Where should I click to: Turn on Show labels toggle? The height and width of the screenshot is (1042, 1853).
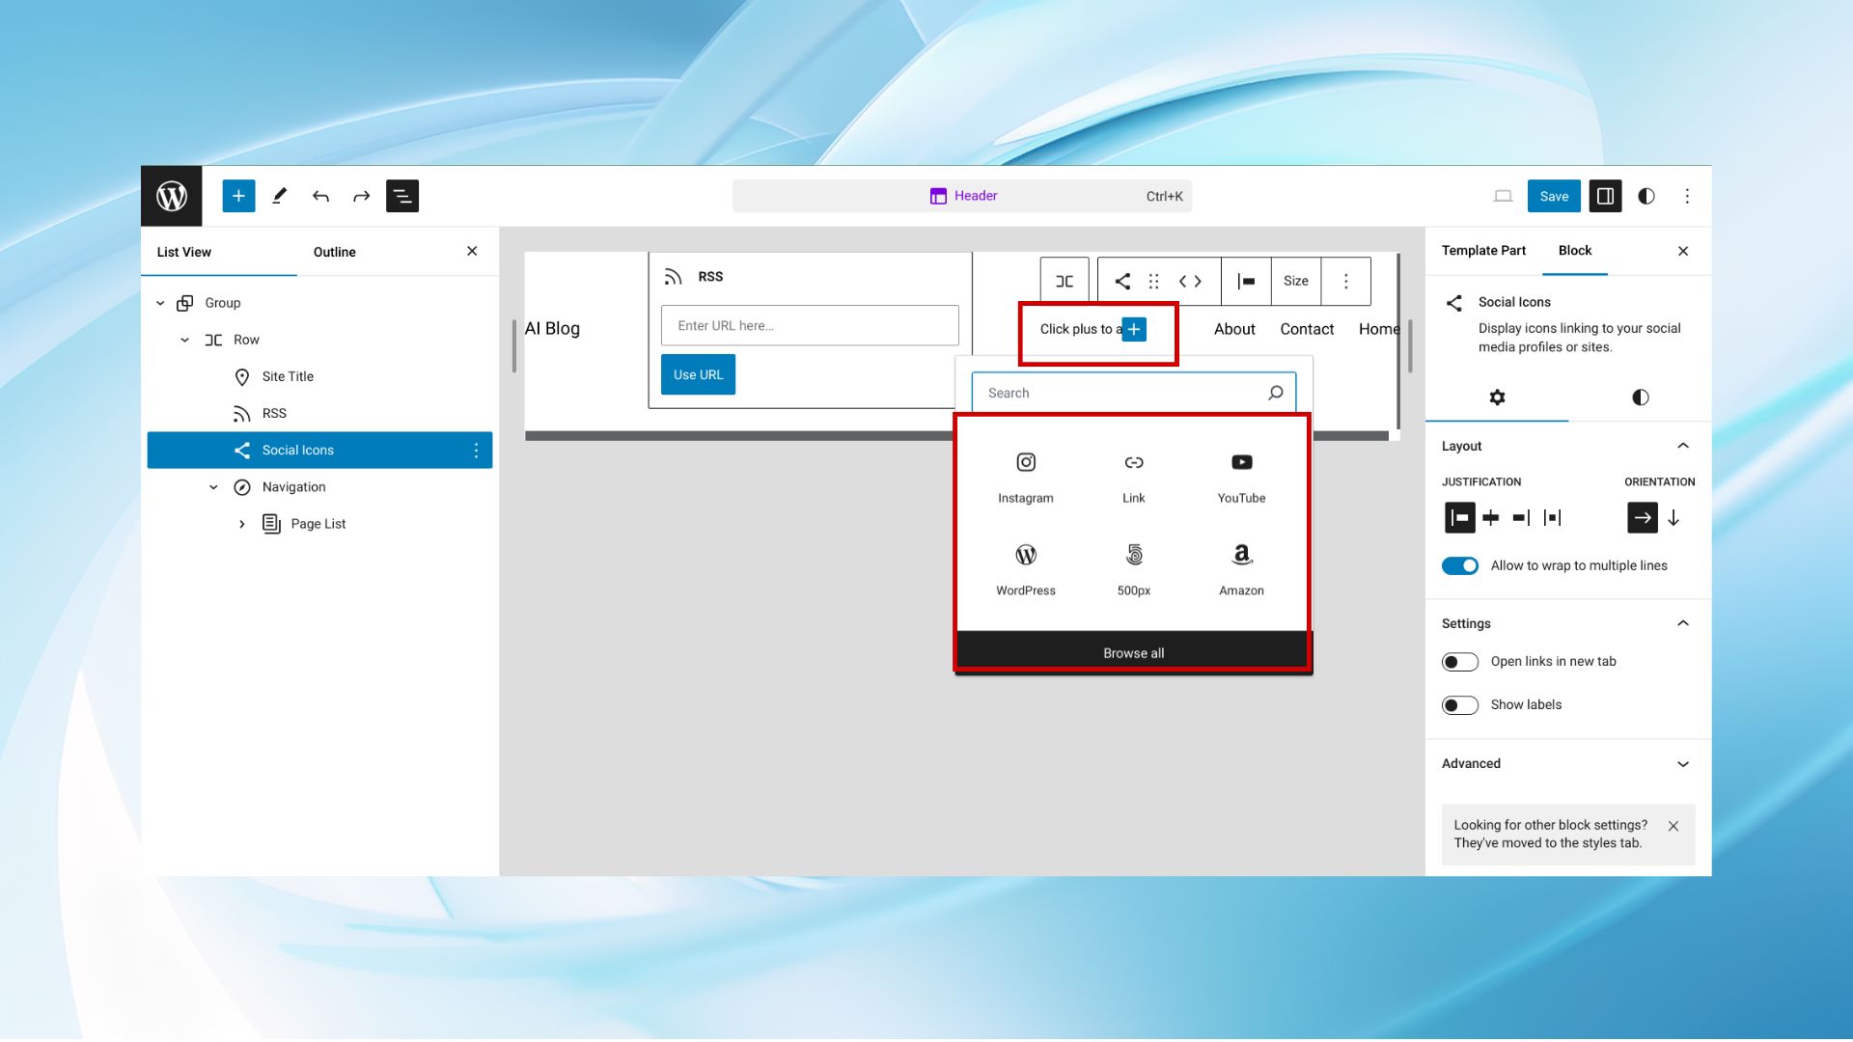point(1459,705)
